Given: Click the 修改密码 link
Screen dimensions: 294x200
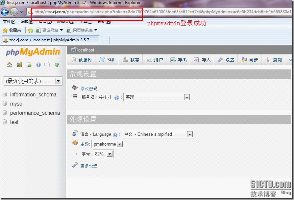Looking at the screenshot, I should 89,89.
